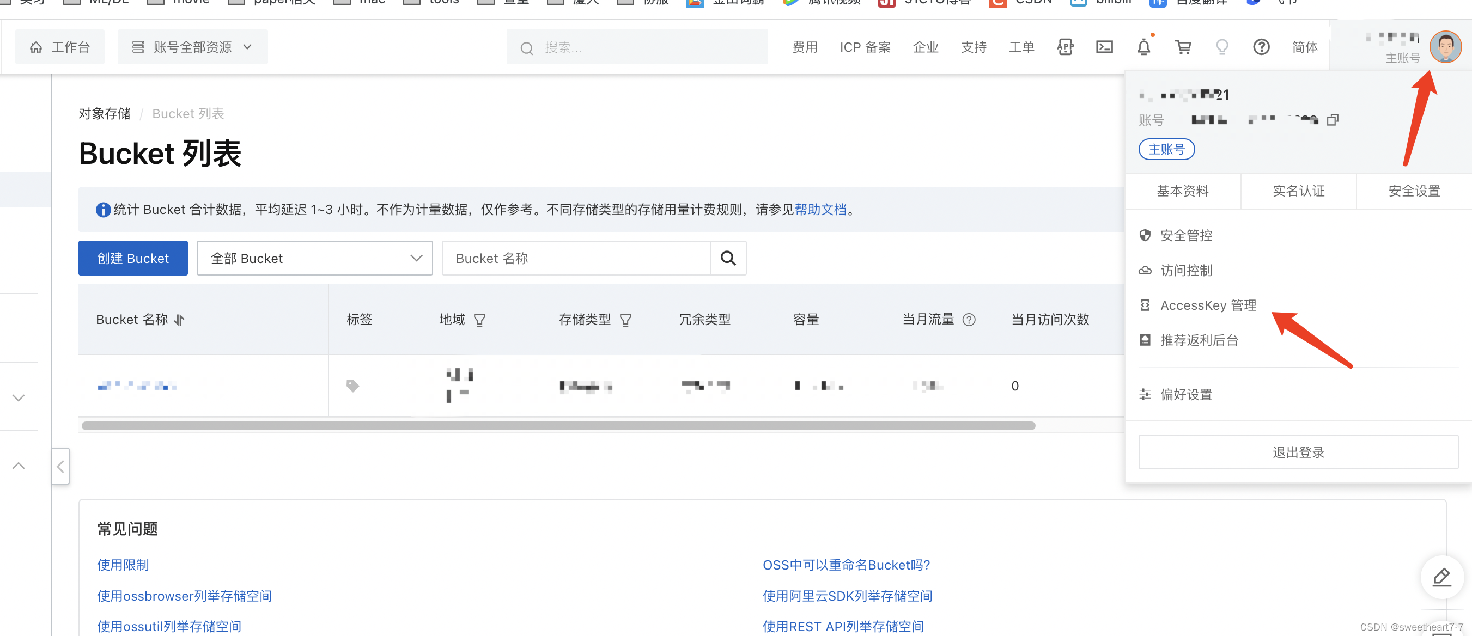1472x636 pixels.
Task: Open AccessKey 管理
Action: coord(1208,305)
